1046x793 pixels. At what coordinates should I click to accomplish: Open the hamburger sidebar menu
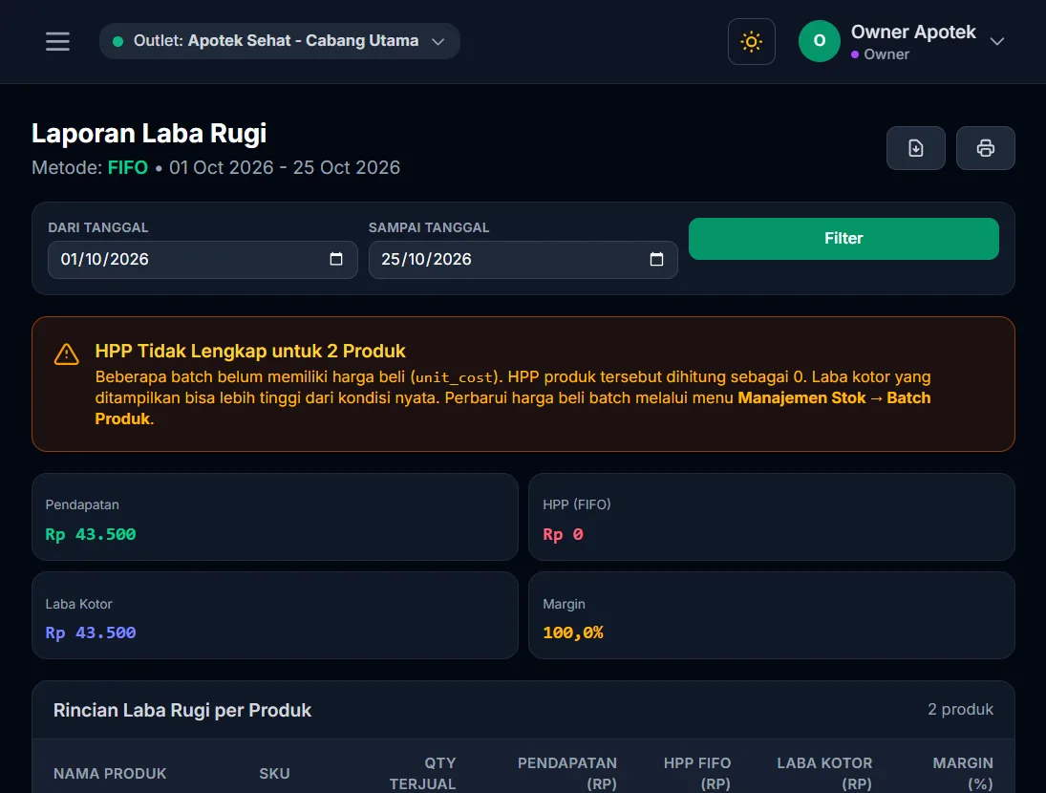(x=57, y=41)
